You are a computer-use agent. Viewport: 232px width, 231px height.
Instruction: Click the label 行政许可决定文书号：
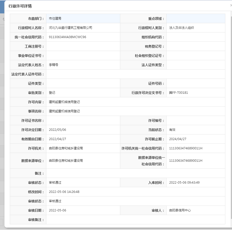pos(148,93)
